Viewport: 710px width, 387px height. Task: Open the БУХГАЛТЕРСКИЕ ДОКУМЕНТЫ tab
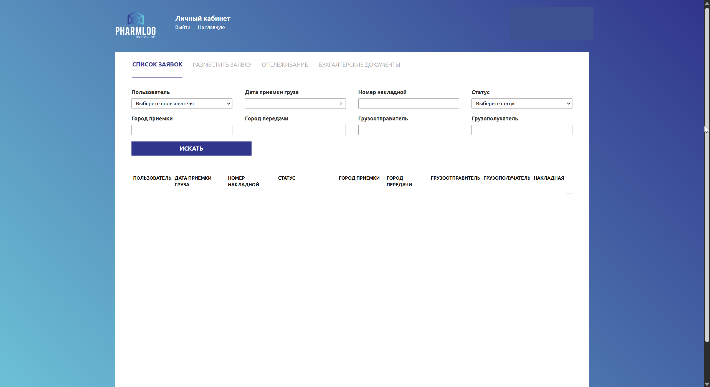tap(359, 64)
